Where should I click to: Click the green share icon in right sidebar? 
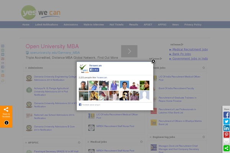[x=227, y=148]
